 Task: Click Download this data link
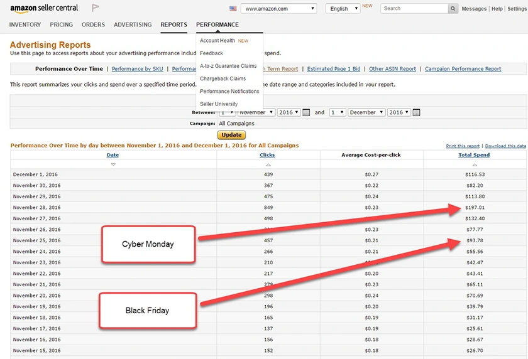(x=505, y=146)
